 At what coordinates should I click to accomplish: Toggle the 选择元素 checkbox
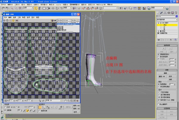(40, 110)
